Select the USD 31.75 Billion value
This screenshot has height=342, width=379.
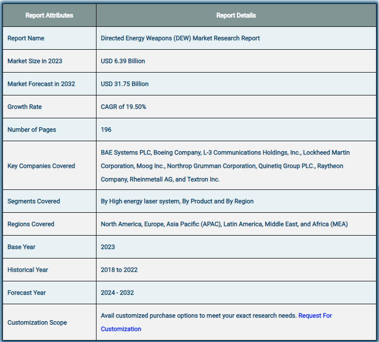125,84
